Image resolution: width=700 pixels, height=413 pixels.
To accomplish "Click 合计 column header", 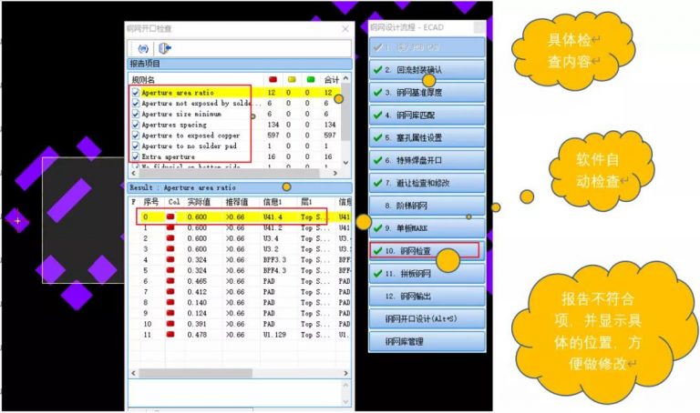I will pyautogui.click(x=331, y=80).
